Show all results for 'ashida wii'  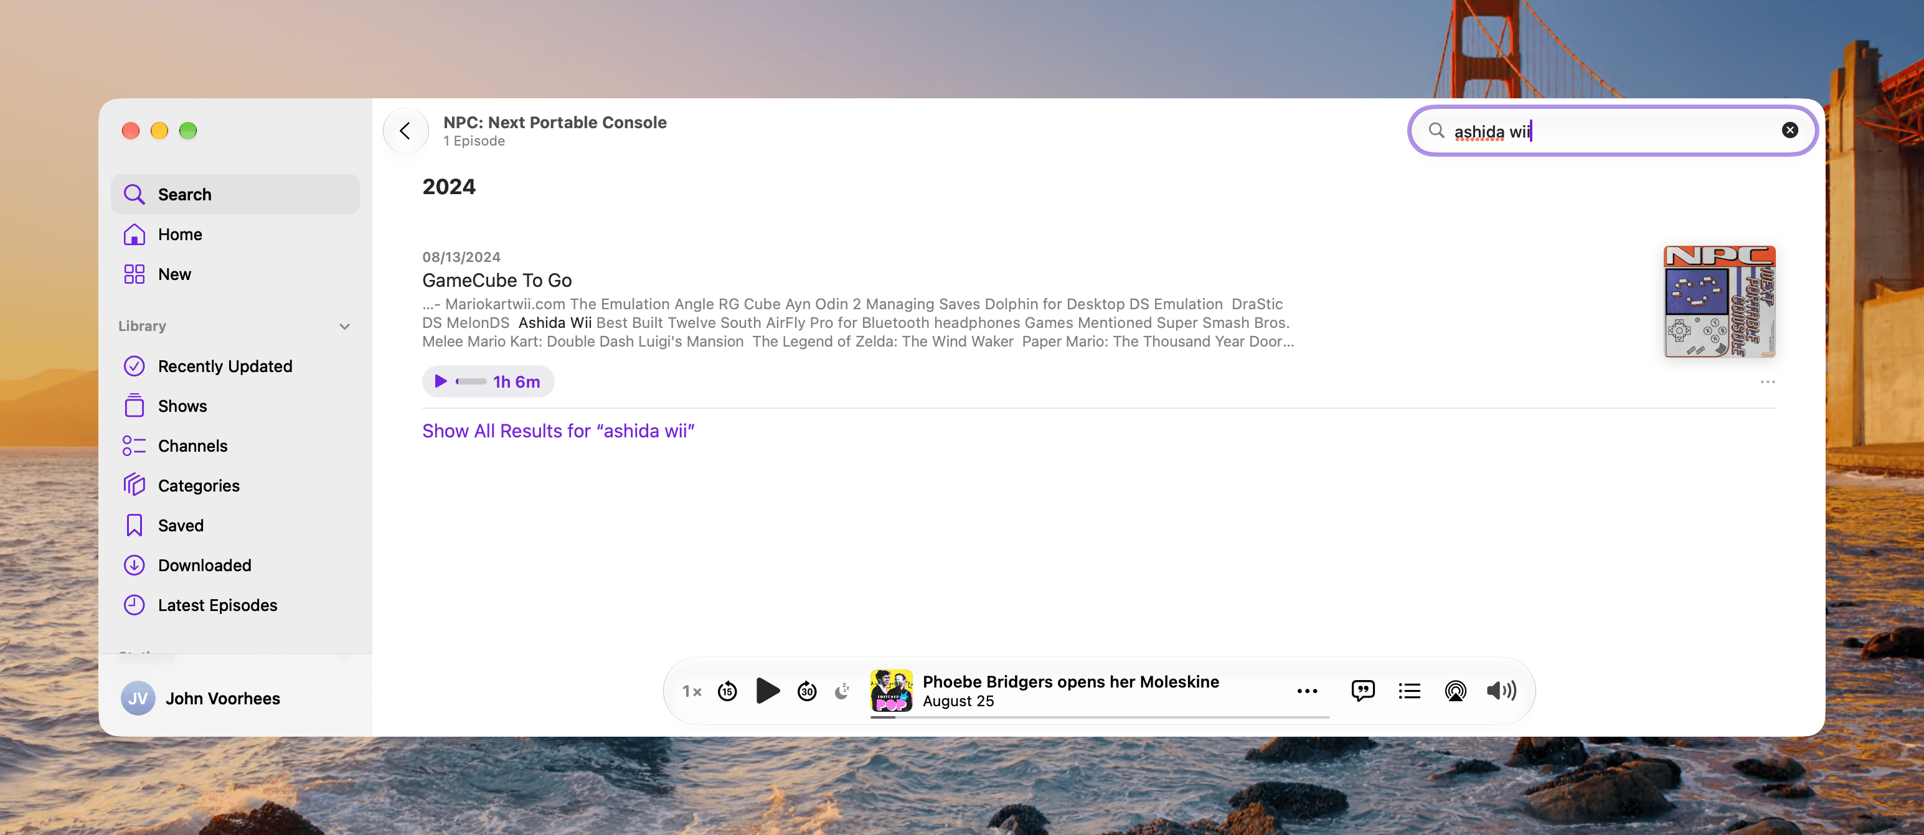[558, 431]
